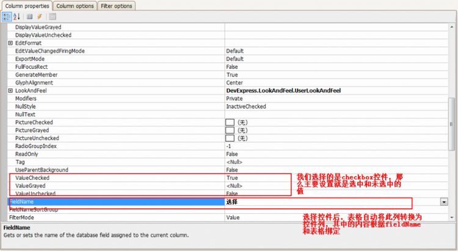458x251 pixels.
Task: Select the ValueGrayed property
Action: pyautogui.click(x=31, y=186)
